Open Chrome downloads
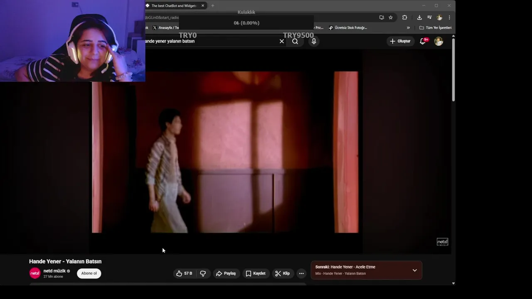The height and width of the screenshot is (299, 532). pyautogui.click(x=419, y=17)
